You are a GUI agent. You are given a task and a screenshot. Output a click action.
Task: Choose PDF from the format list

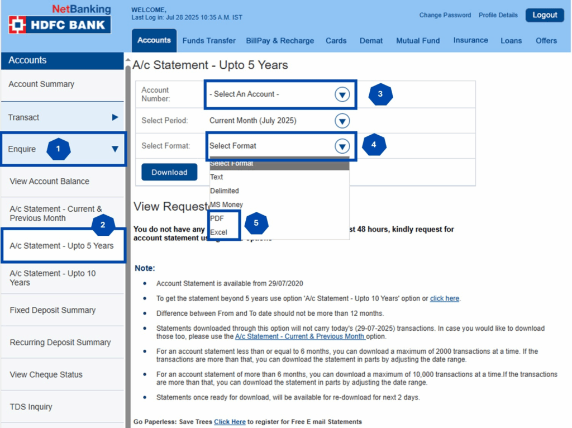click(x=217, y=218)
